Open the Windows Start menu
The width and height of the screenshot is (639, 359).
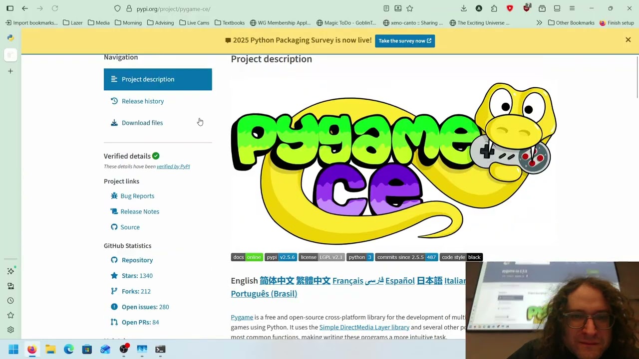point(13,350)
